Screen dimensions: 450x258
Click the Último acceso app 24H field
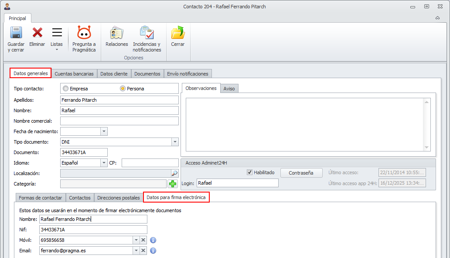point(402,183)
